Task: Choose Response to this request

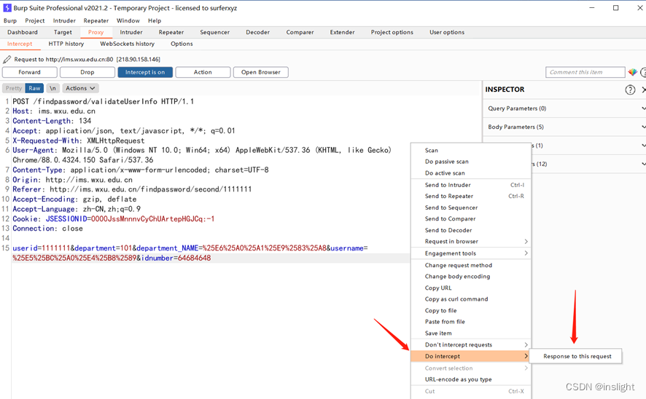Action: pyautogui.click(x=577, y=356)
